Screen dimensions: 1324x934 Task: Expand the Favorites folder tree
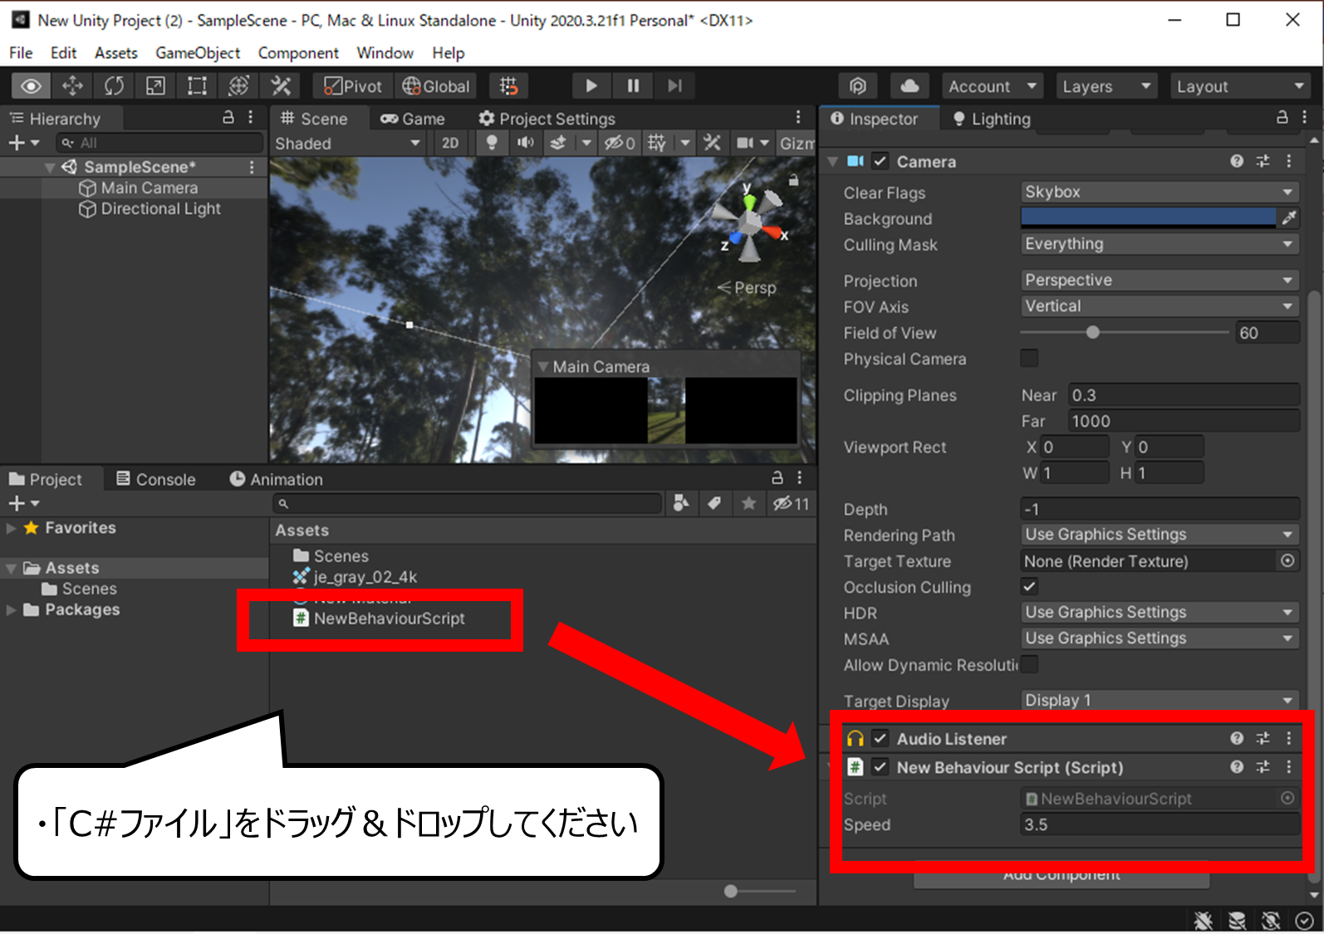(x=12, y=528)
